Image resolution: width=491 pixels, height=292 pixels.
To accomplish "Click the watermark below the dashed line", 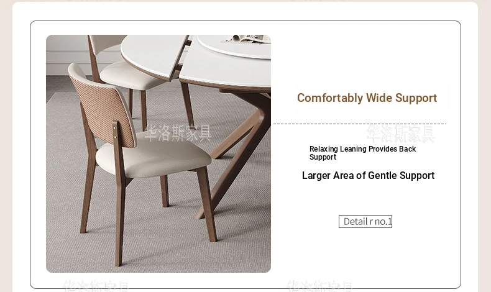I will tap(401, 134).
